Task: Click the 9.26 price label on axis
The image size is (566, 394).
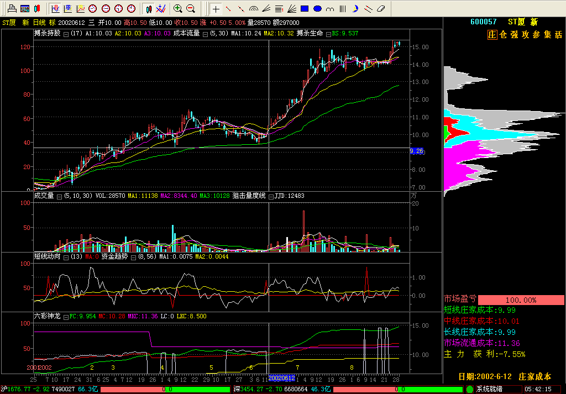Action: tap(417, 151)
